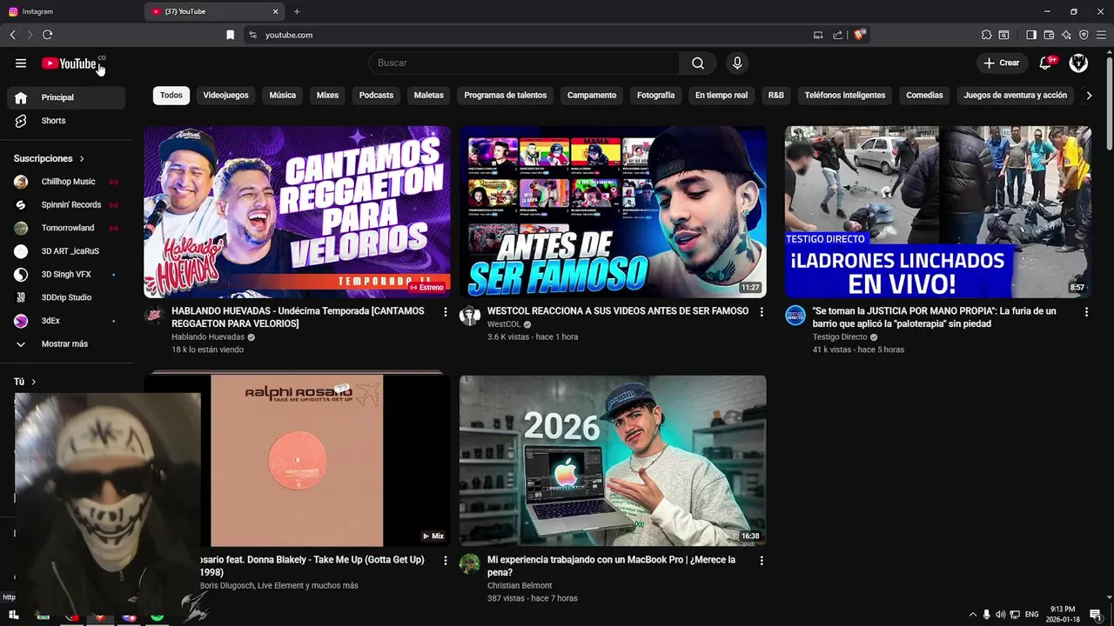The width and height of the screenshot is (1114, 626).
Task: Select the Podcasts filter chip
Action: 376,96
